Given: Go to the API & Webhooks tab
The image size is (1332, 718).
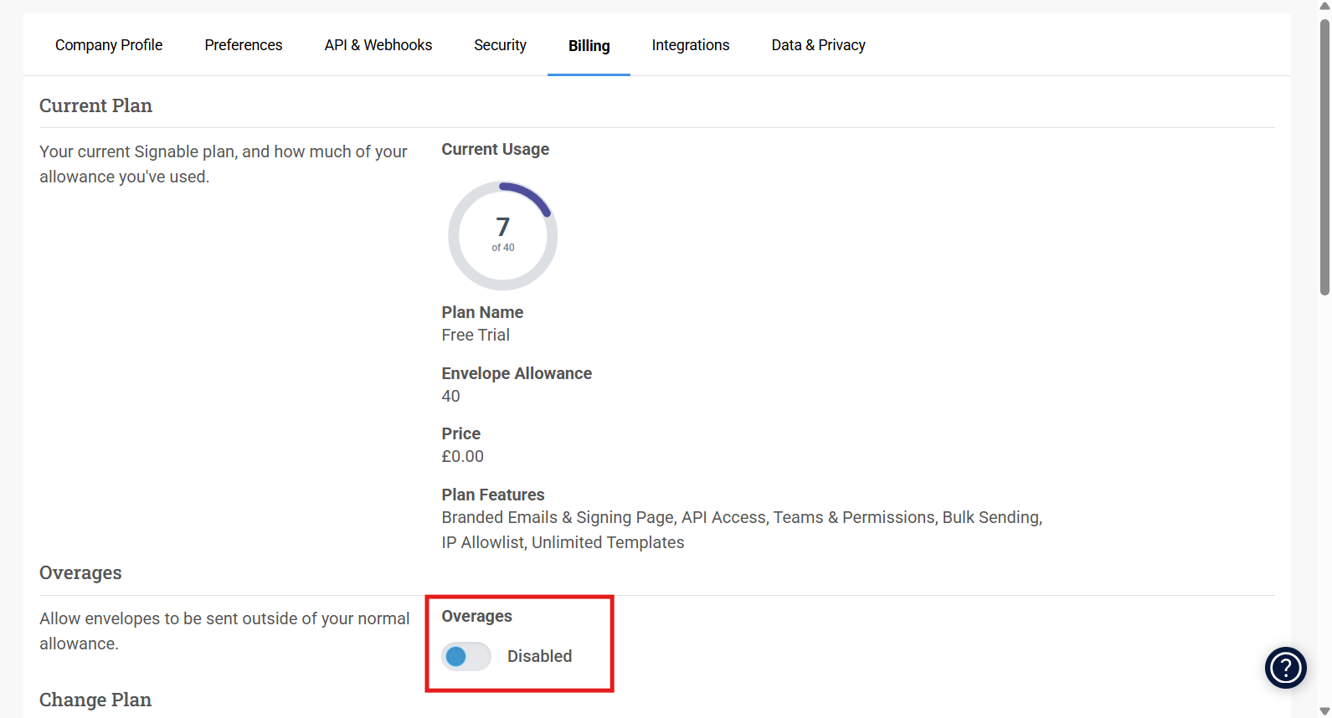Looking at the screenshot, I should coord(378,45).
